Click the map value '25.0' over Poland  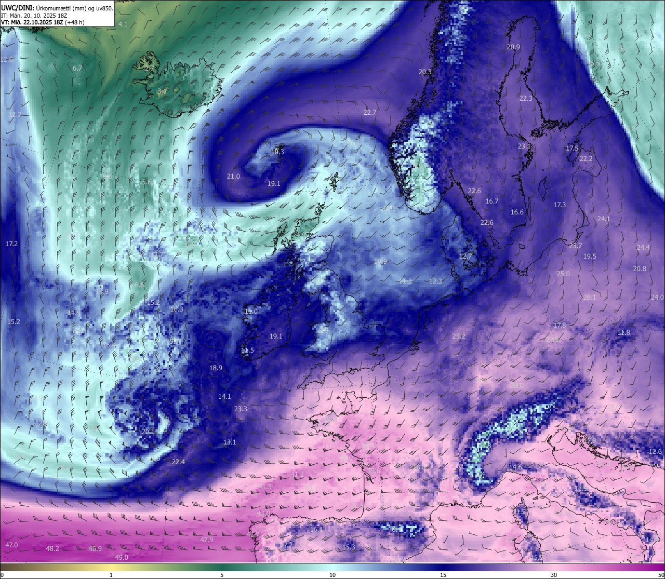[x=563, y=274]
